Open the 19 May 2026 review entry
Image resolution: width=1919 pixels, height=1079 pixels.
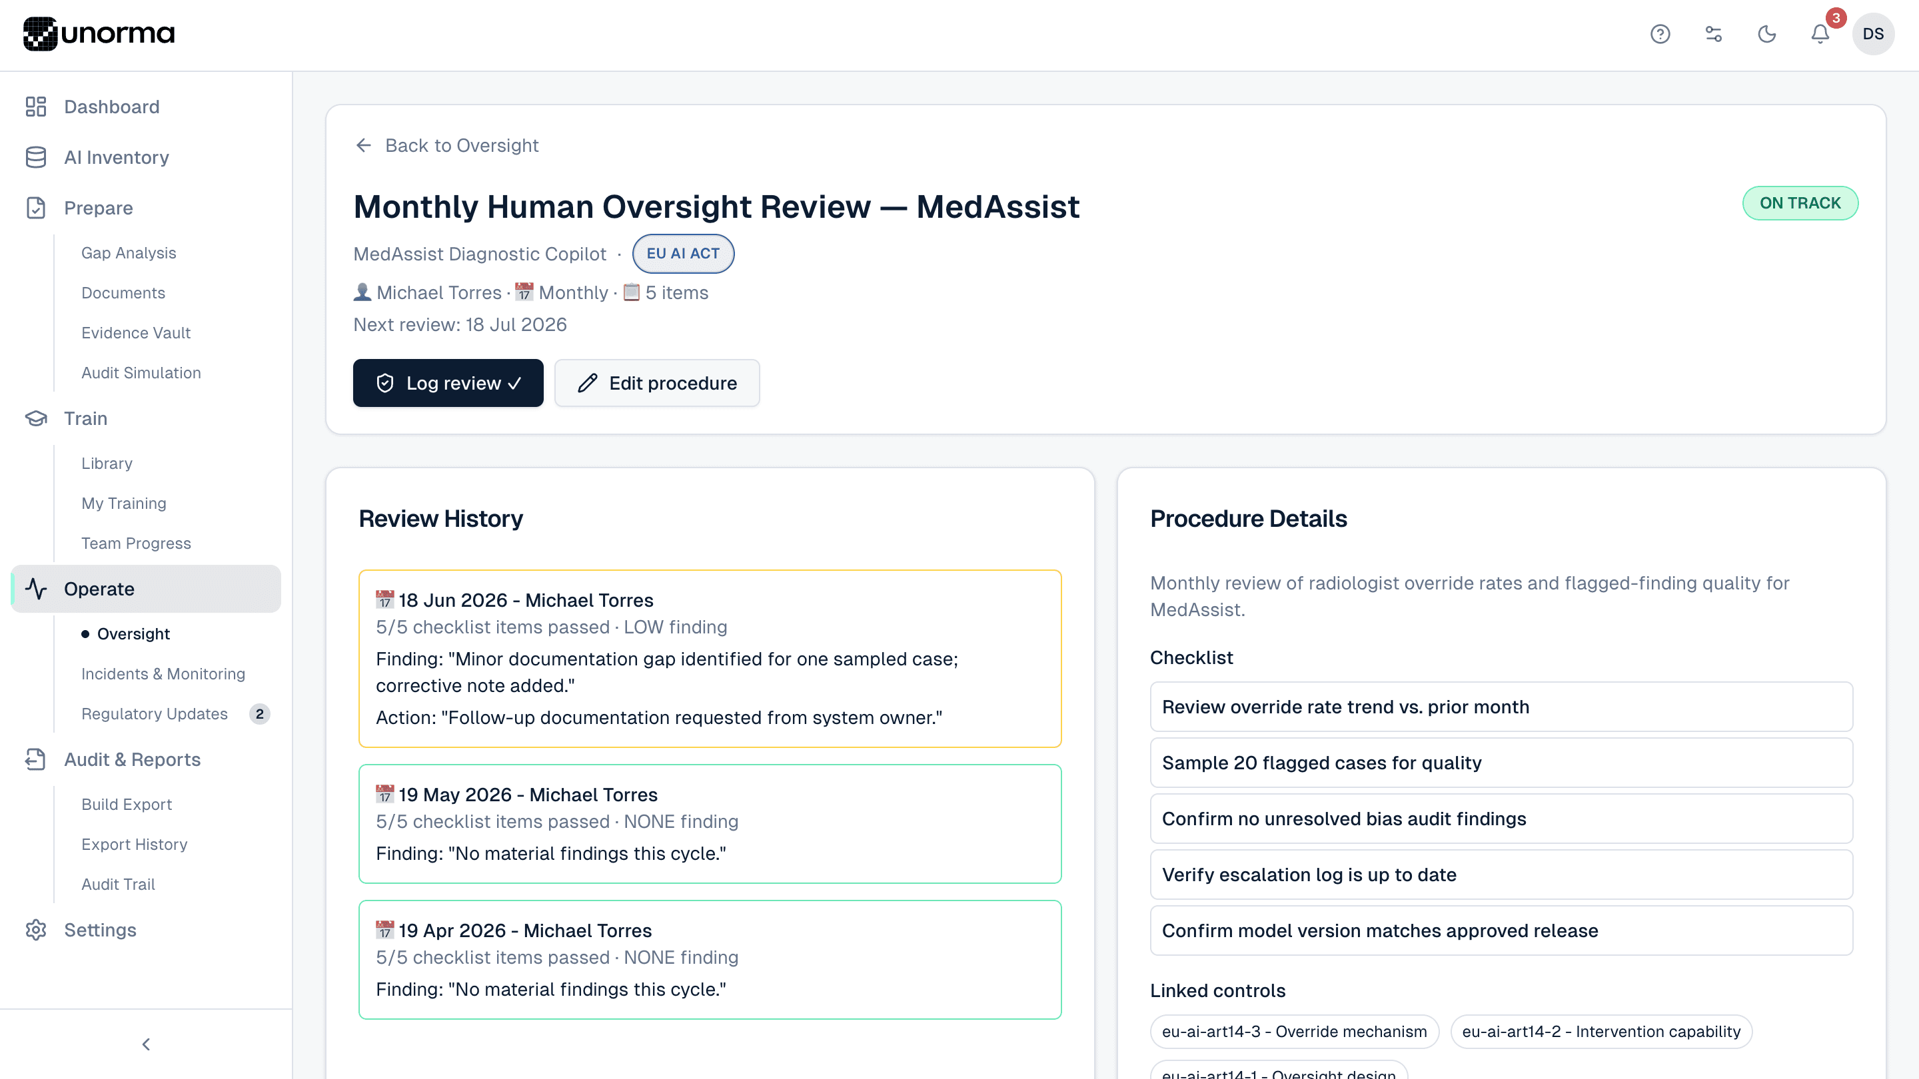pyautogui.click(x=710, y=824)
